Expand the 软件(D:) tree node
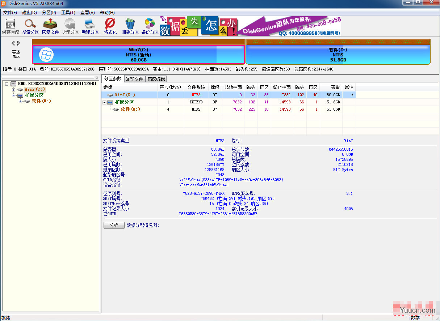Viewport: 440px width, 321px height. [21, 101]
